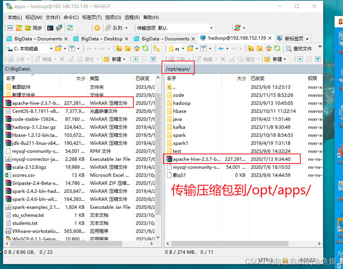The width and height of the screenshot is (343, 269).
Task: Go to local home directory icon
Action: (x=137, y=48)
